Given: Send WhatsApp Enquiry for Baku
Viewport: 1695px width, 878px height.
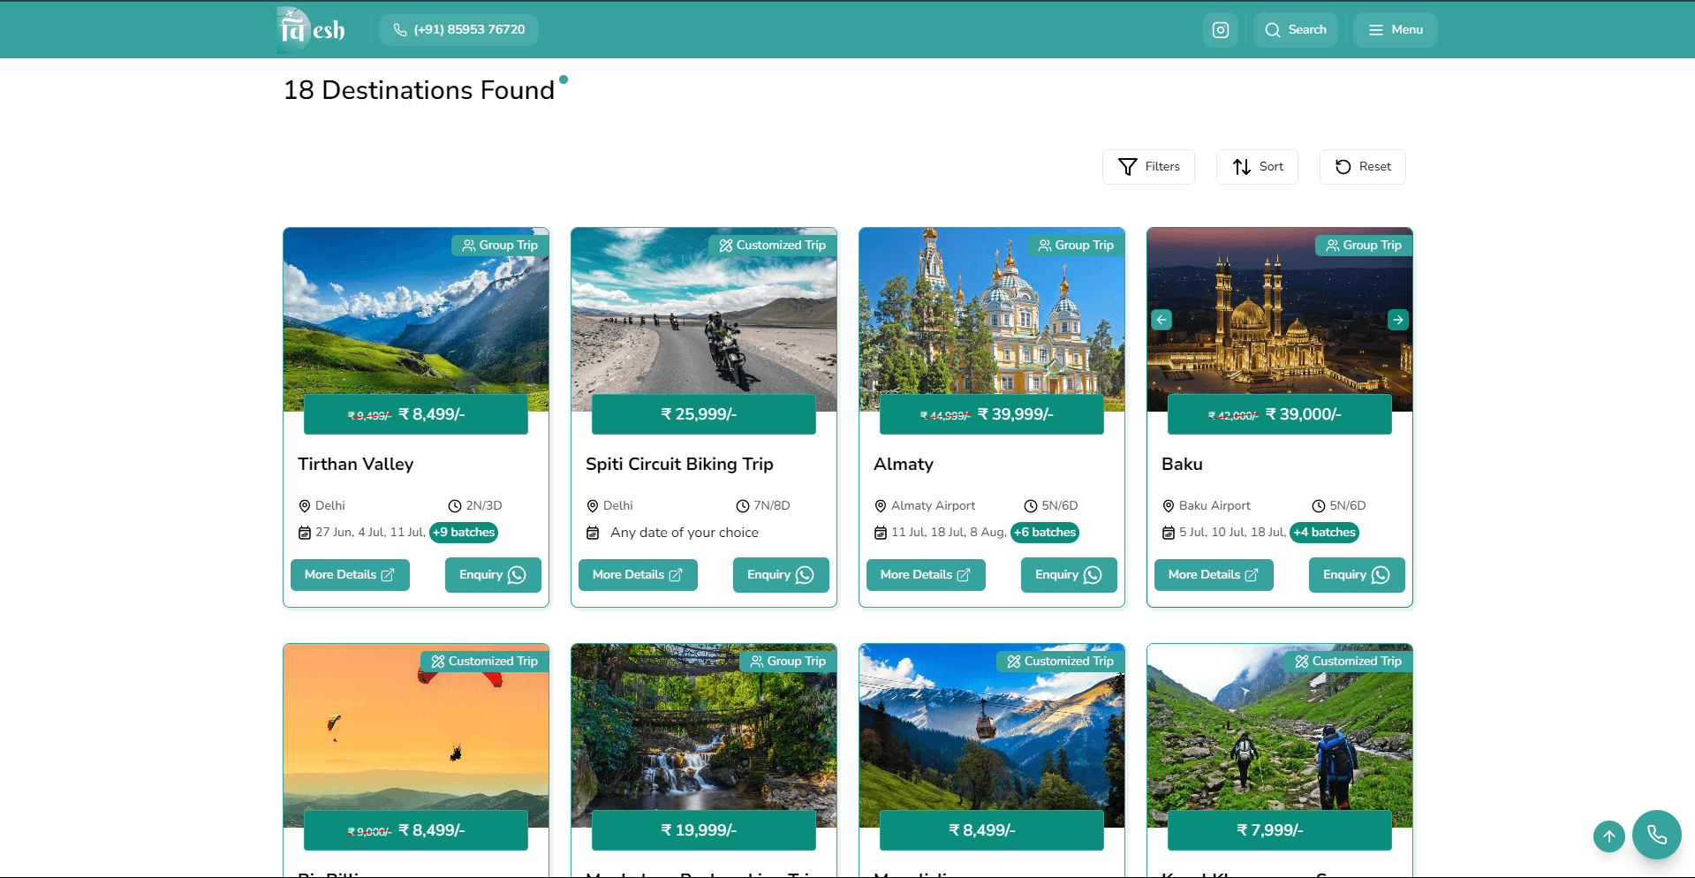Looking at the screenshot, I should click(x=1357, y=575).
